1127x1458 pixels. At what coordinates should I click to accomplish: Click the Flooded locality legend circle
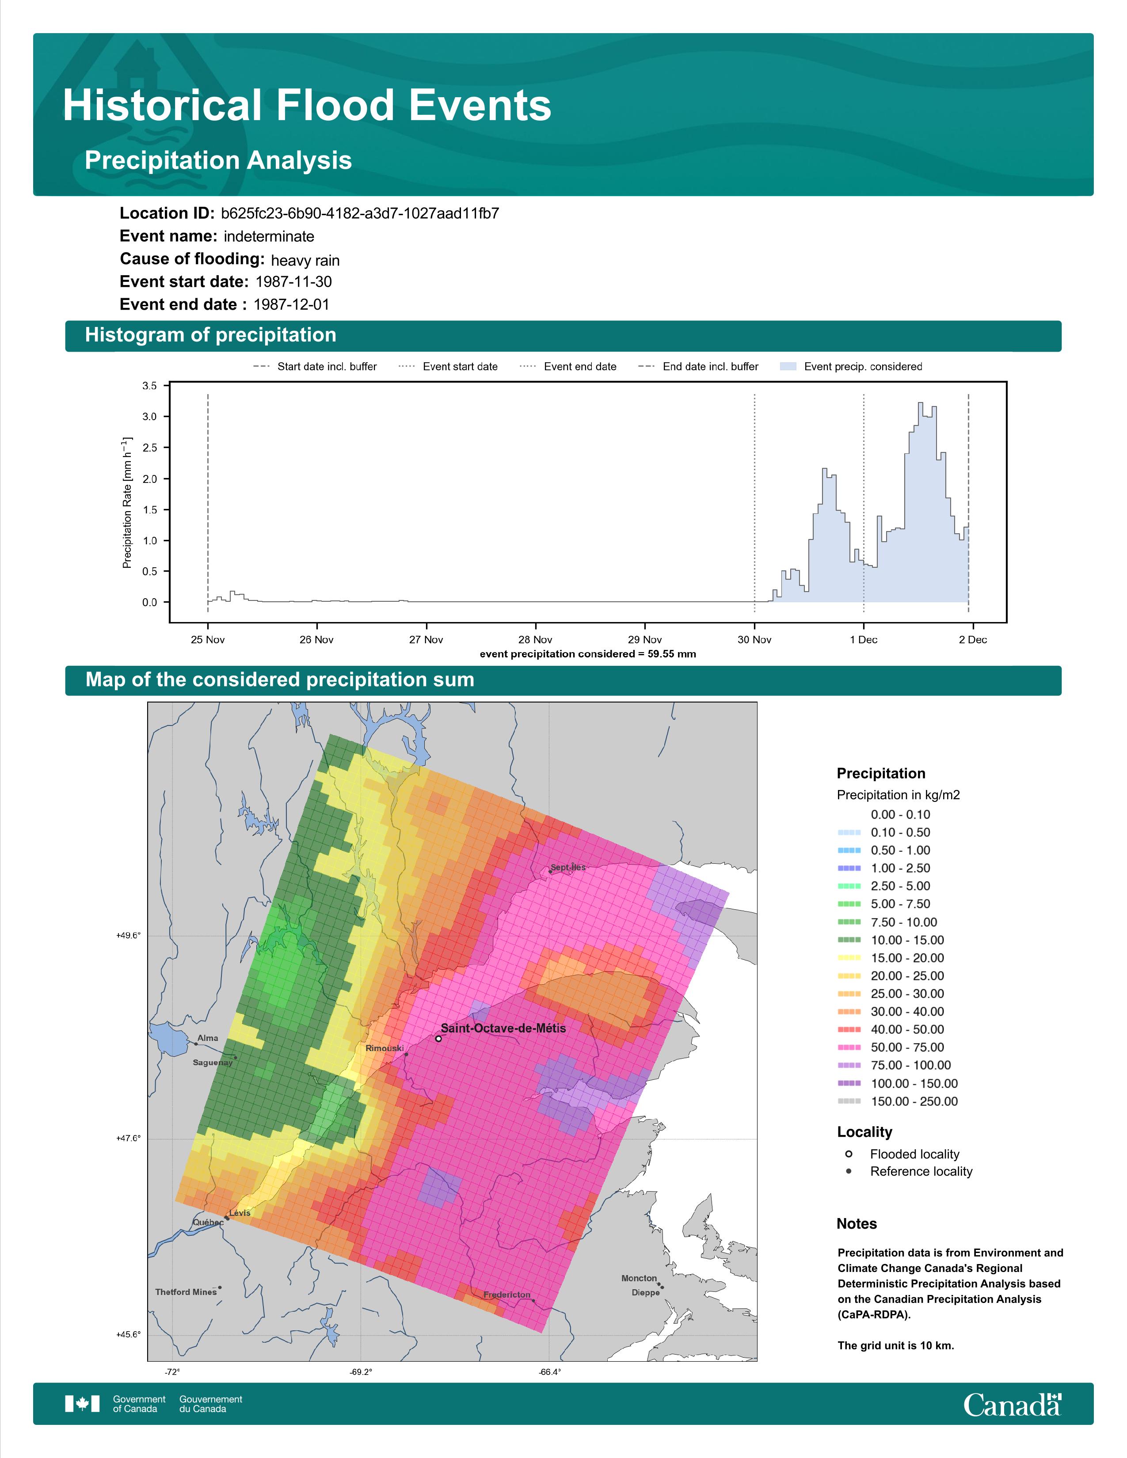849,1154
